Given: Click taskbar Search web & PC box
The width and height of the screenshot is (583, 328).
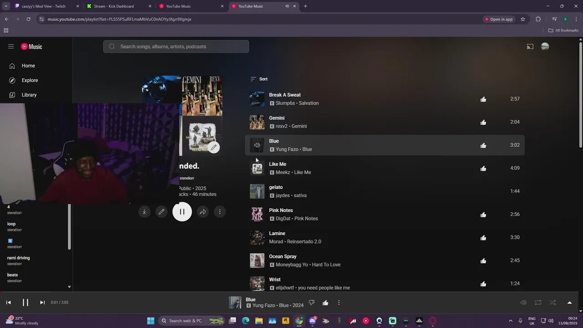Looking at the screenshot, I should pyautogui.click(x=192, y=321).
